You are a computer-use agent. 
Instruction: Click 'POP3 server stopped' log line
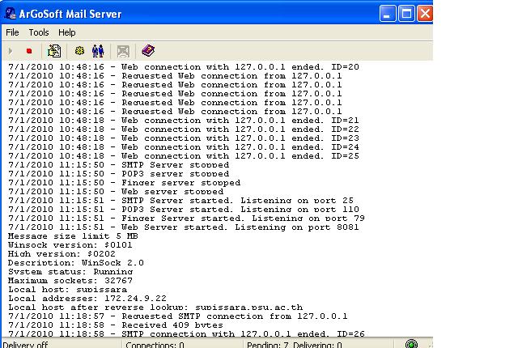(x=119, y=174)
